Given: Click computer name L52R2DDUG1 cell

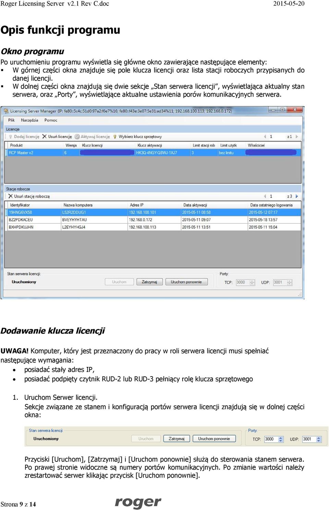Looking at the screenshot, I should coord(94,213).
